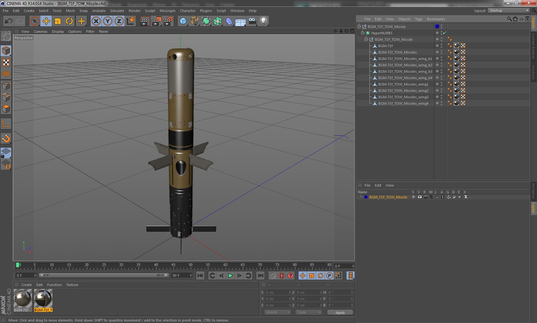Jump to the start of animation
Screen dimensions: 537x323
click(x=200, y=276)
